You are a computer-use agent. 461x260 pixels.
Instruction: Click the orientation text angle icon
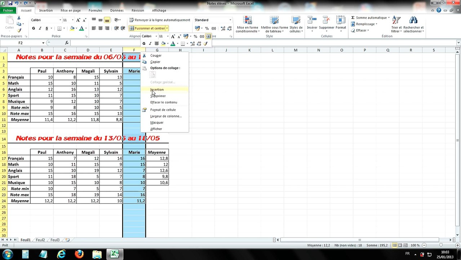116,20
